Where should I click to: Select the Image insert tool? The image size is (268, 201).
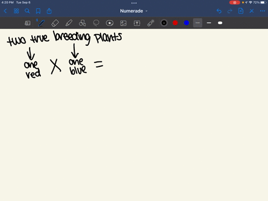123,23
